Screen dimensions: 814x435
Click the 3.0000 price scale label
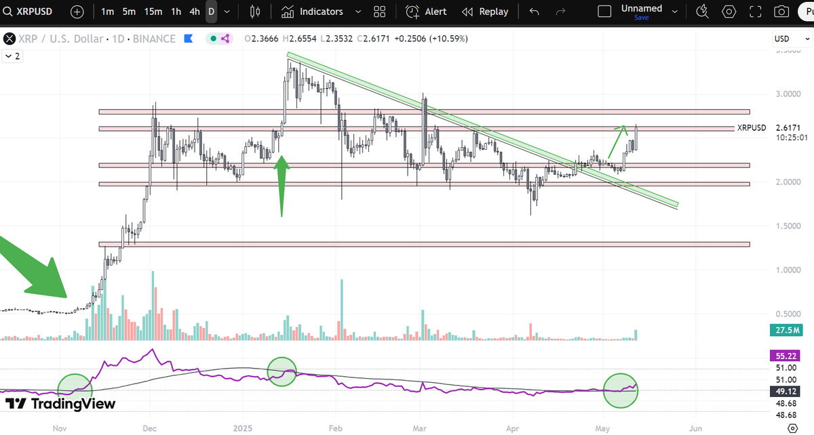tap(787, 94)
